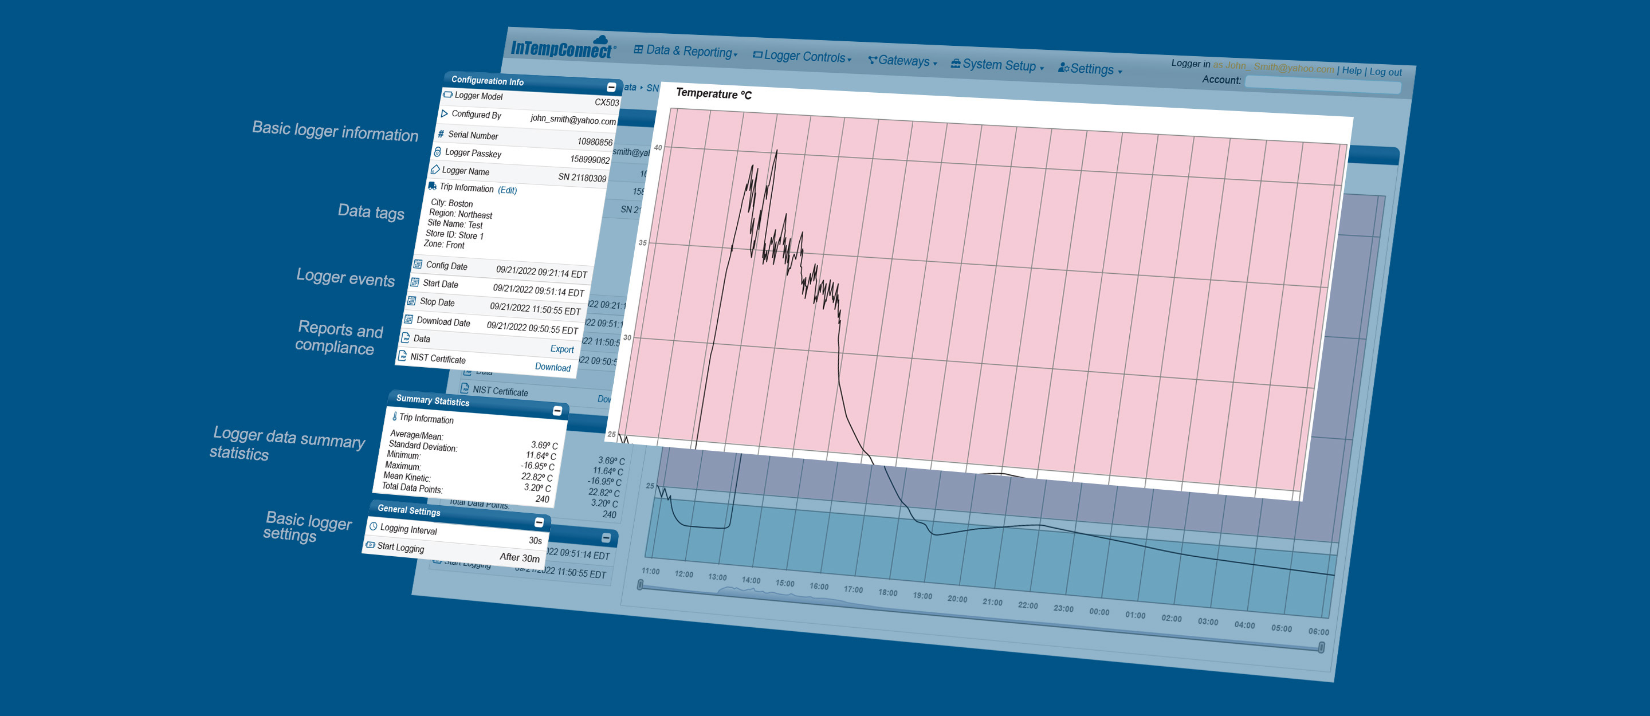This screenshot has width=1650, height=716.
Task: Click the Logger Passkey lock icon
Action: point(438,152)
